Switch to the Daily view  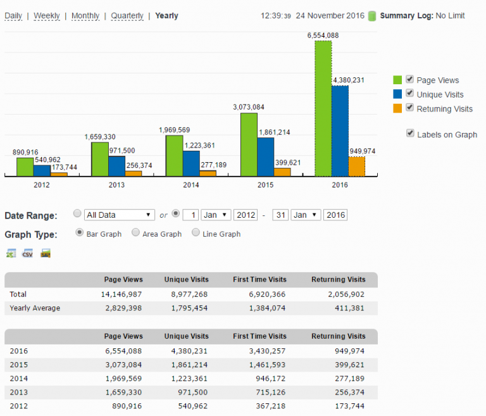13,15
